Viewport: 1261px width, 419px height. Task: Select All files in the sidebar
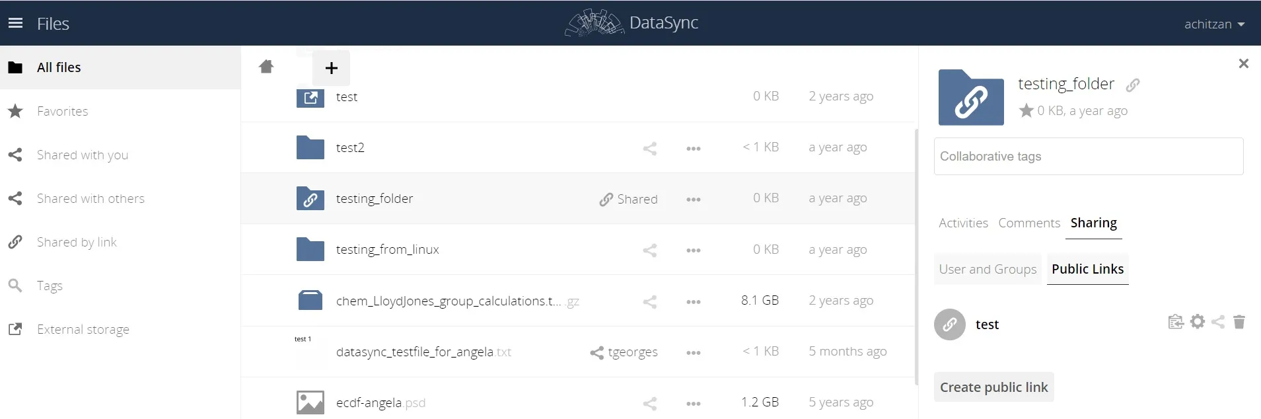pos(120,67)
